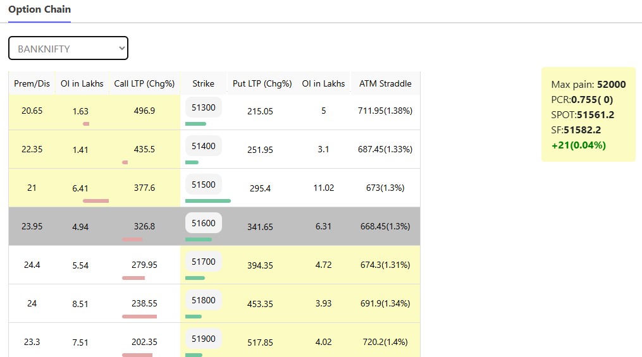
Task: Select put LTP value 394.35
Action: tap(260, 265)
